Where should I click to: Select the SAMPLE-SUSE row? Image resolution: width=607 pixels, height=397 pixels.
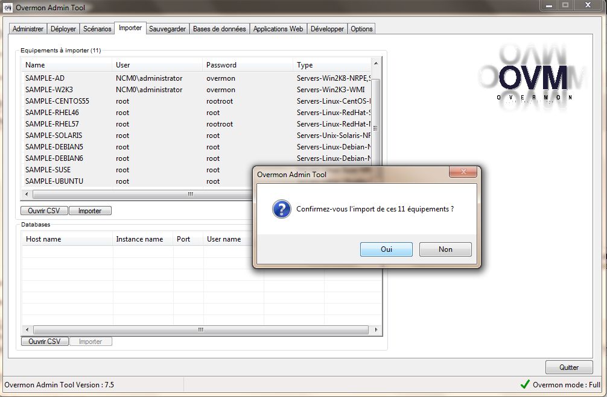pyautogui.click(x=137, y=170)
